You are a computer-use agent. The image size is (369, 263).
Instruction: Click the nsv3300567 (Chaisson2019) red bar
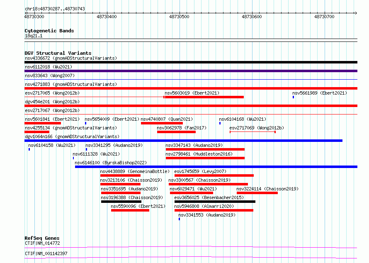pyautogui.click(x=208, y=184)
